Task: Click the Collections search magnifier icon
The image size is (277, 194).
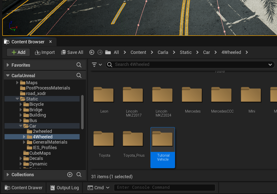Action: point(79,175)
